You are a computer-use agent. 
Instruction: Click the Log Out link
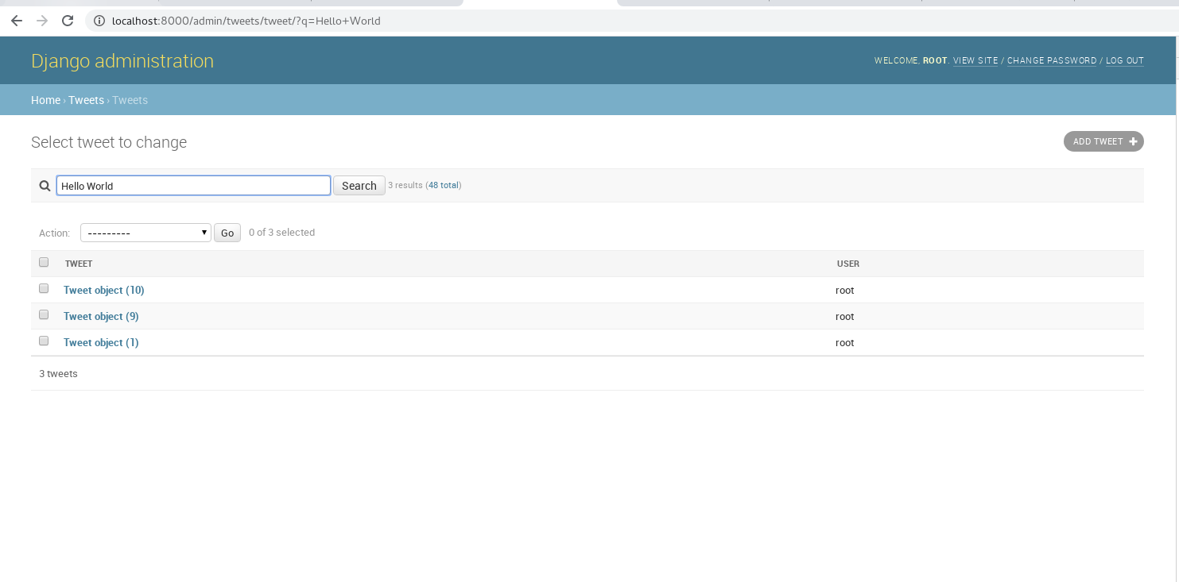click(x=1125, y=60)
